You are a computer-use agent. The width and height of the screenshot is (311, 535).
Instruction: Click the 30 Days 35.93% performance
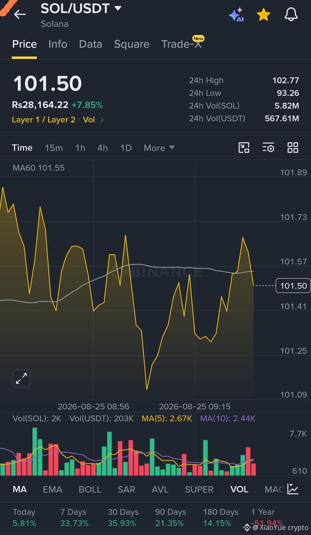[123, 517]
